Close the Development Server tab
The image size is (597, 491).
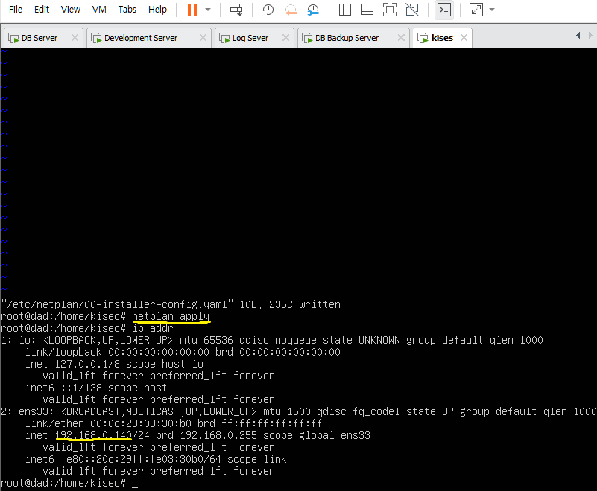[203, 38]
